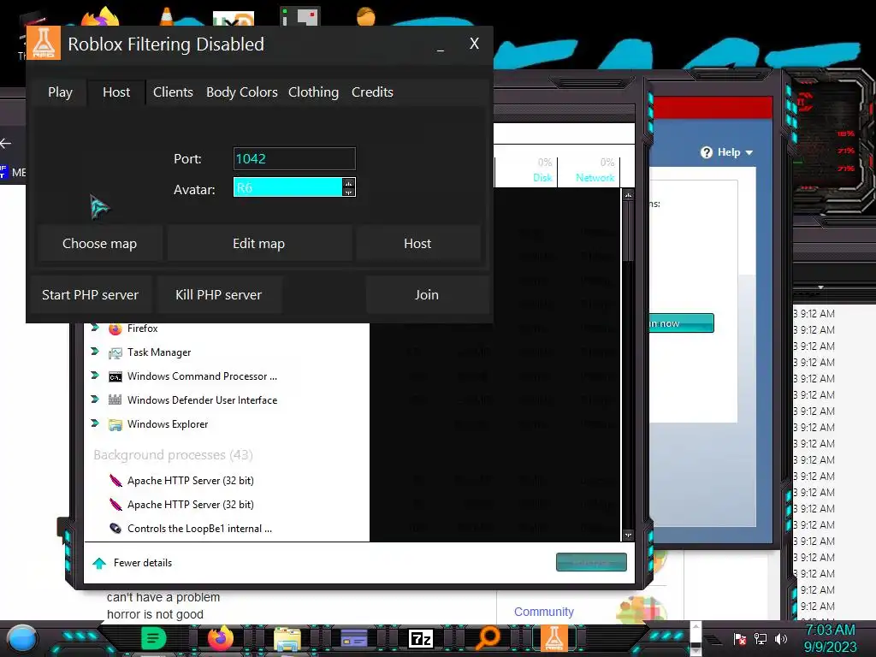Click the RFD flask icon on taskbar
876x657 pixels.
coord(553,637)
